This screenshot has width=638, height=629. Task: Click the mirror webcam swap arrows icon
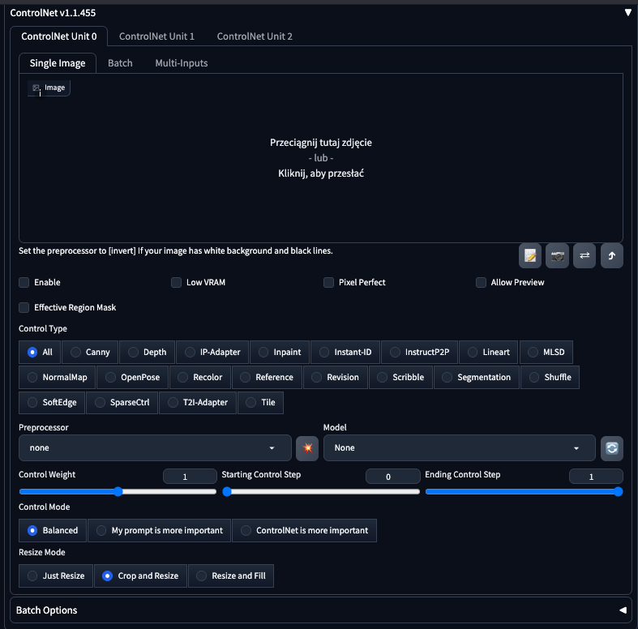coord(584,256)
